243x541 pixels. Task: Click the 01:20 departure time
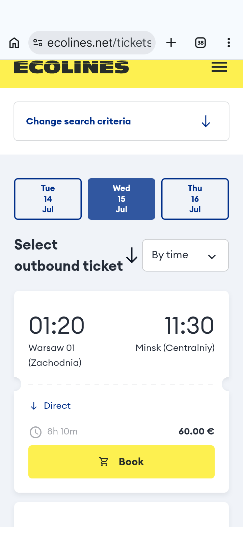pos(57,325)
